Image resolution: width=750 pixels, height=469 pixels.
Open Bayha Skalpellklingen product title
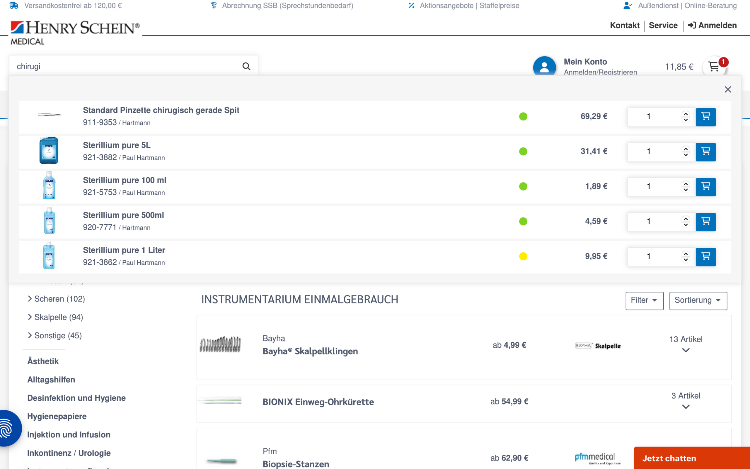310,351
